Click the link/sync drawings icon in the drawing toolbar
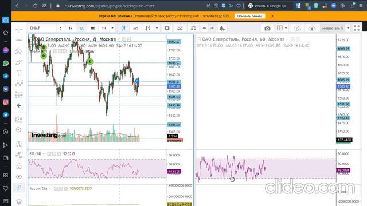 tap(19, 188)
